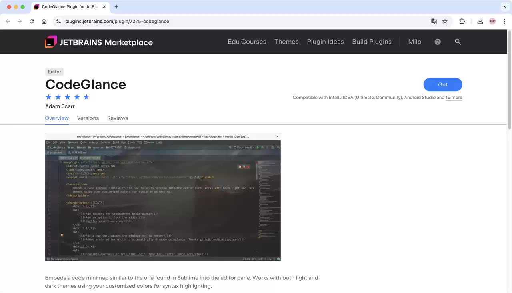Click the 'Embeds a code minimap' description text

pyautogui.click(x=182, y=282)
